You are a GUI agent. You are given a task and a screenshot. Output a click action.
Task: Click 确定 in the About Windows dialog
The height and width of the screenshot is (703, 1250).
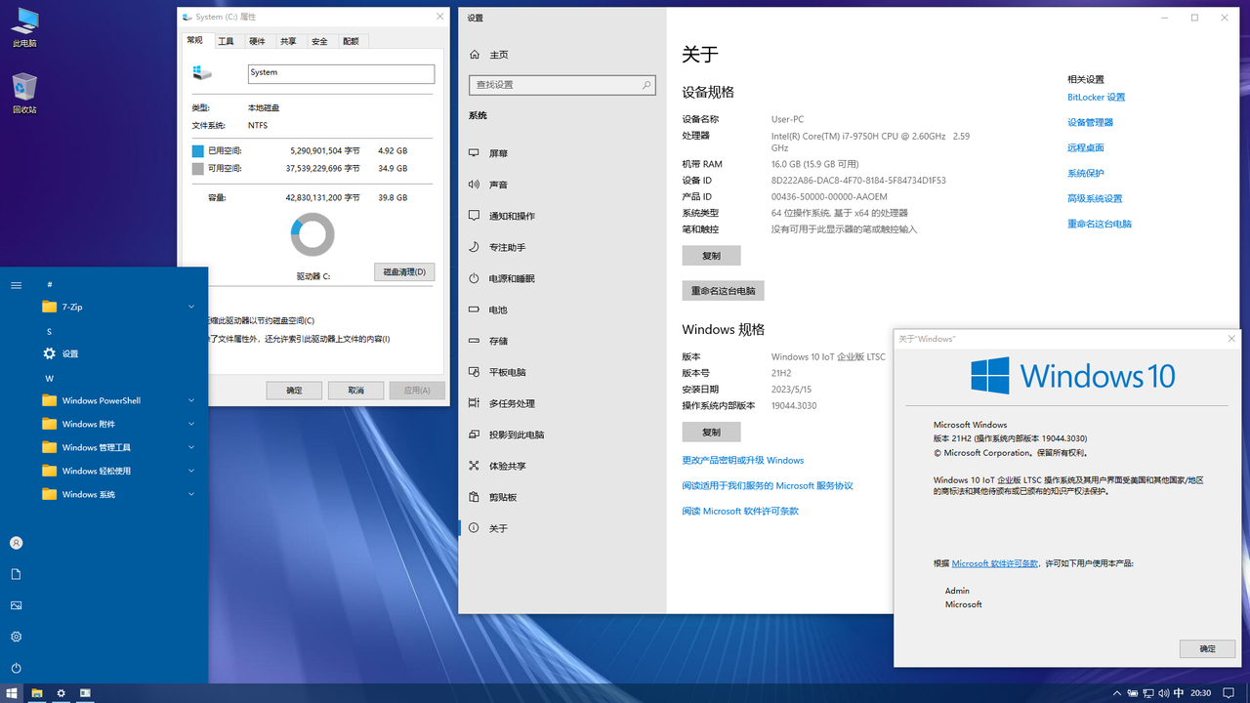(1207, 648)
